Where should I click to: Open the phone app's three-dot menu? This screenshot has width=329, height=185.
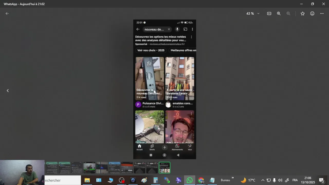tap(192, 29)
